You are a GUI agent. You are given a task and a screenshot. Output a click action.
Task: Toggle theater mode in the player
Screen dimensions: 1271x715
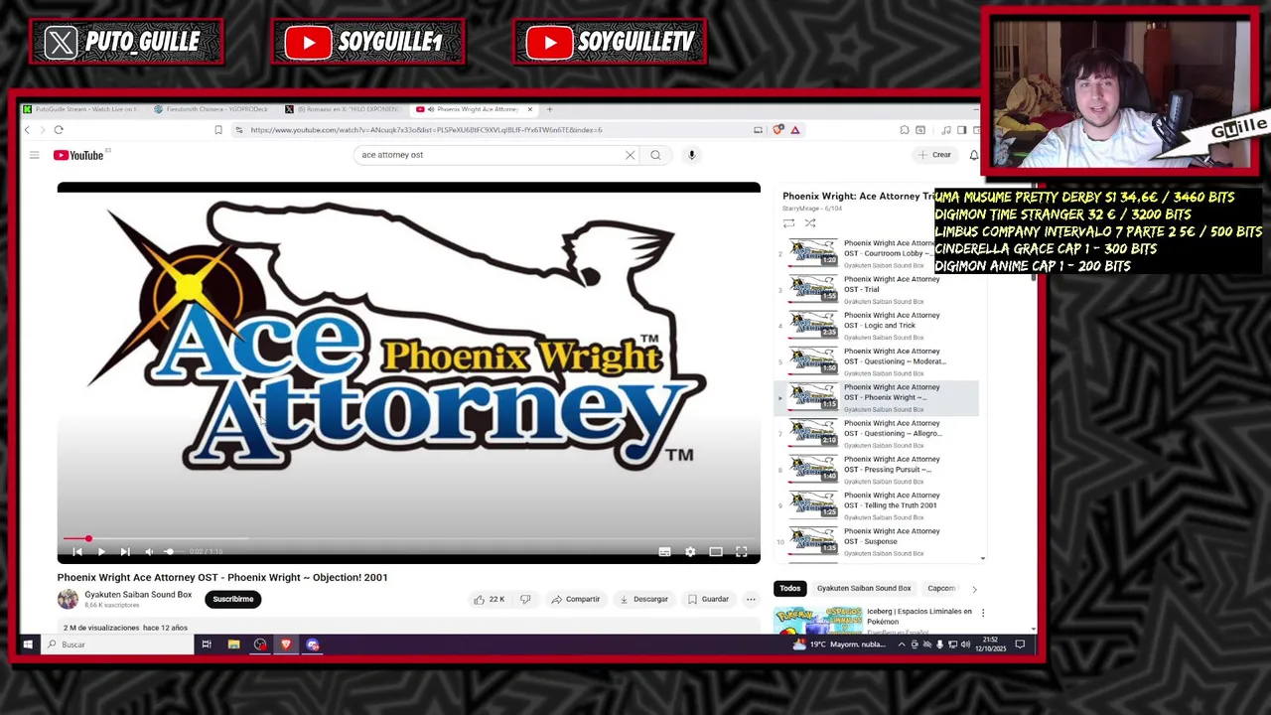pyautogui.click(x=716, y=551)
